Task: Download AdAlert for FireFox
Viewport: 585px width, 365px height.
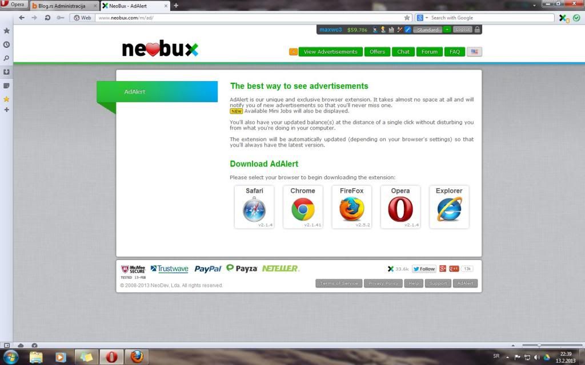Action: pos(352,206)
